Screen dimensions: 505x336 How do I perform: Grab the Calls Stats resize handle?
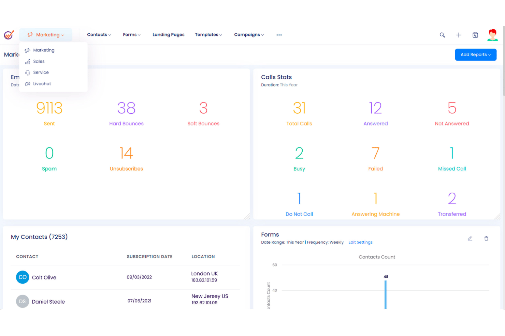point(497,217)
